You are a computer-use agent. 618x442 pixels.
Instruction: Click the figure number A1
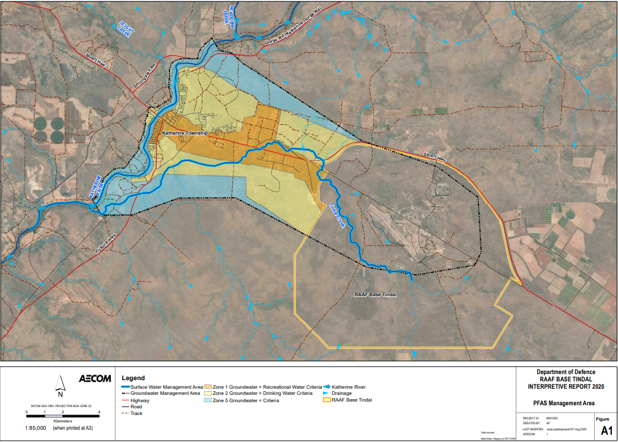click(606, 430)
